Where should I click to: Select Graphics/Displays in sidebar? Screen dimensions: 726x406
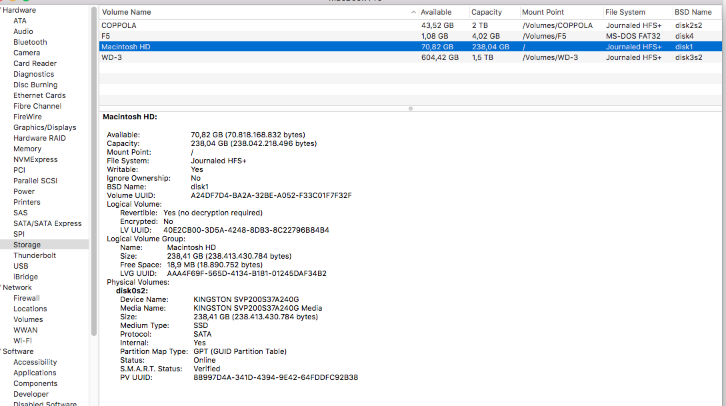[x=45, y=127]
